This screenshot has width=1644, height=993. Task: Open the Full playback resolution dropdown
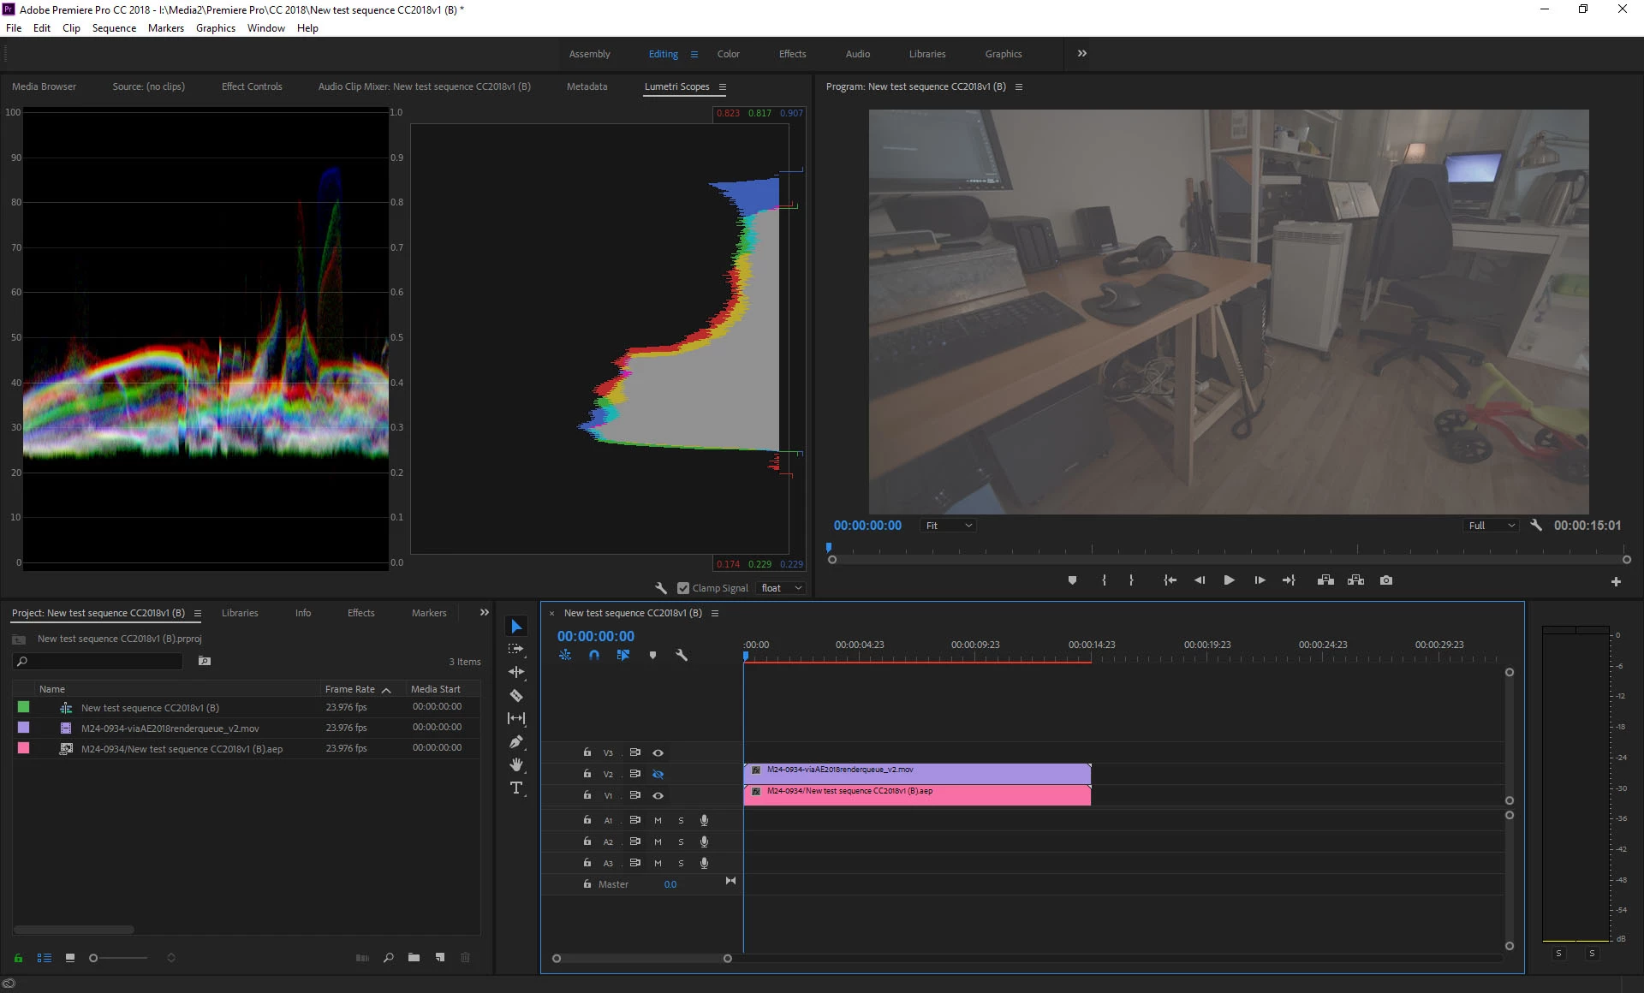1492,526
